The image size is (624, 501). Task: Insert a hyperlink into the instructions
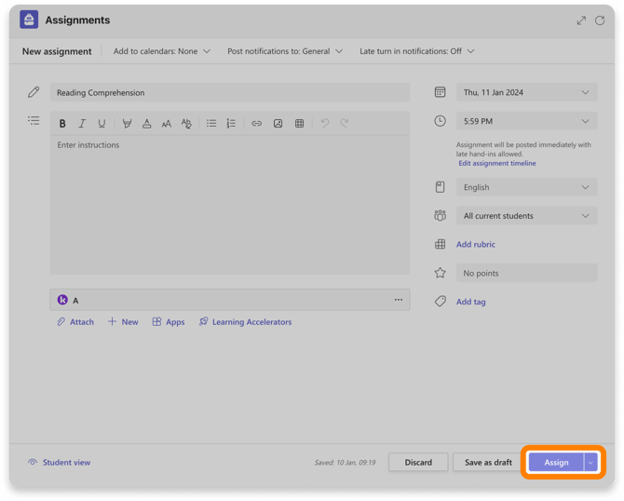point(257,123)
